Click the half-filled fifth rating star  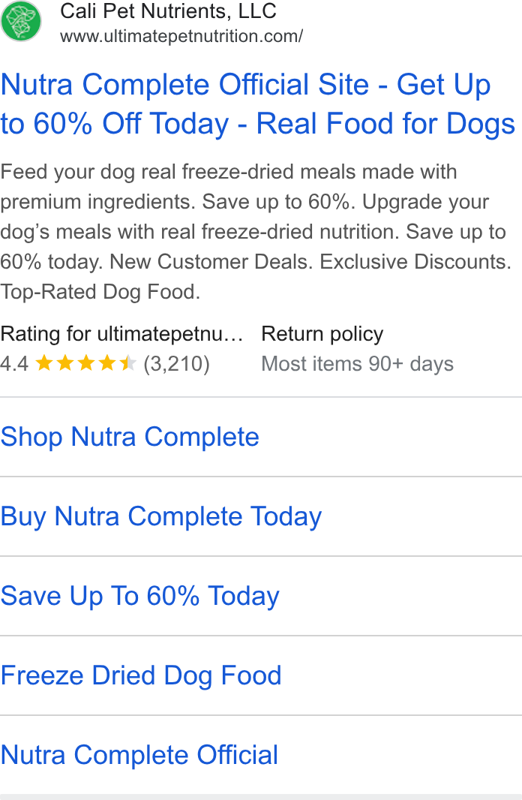click(x=128, y=363)
